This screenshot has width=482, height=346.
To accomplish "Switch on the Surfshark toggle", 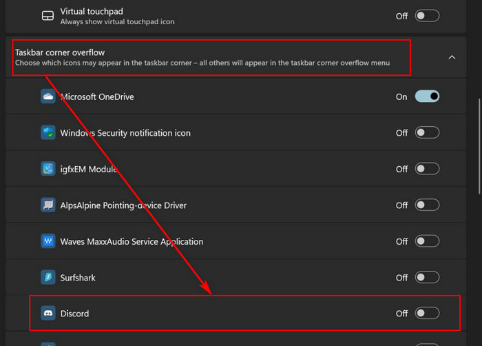I will click(427, 277).
